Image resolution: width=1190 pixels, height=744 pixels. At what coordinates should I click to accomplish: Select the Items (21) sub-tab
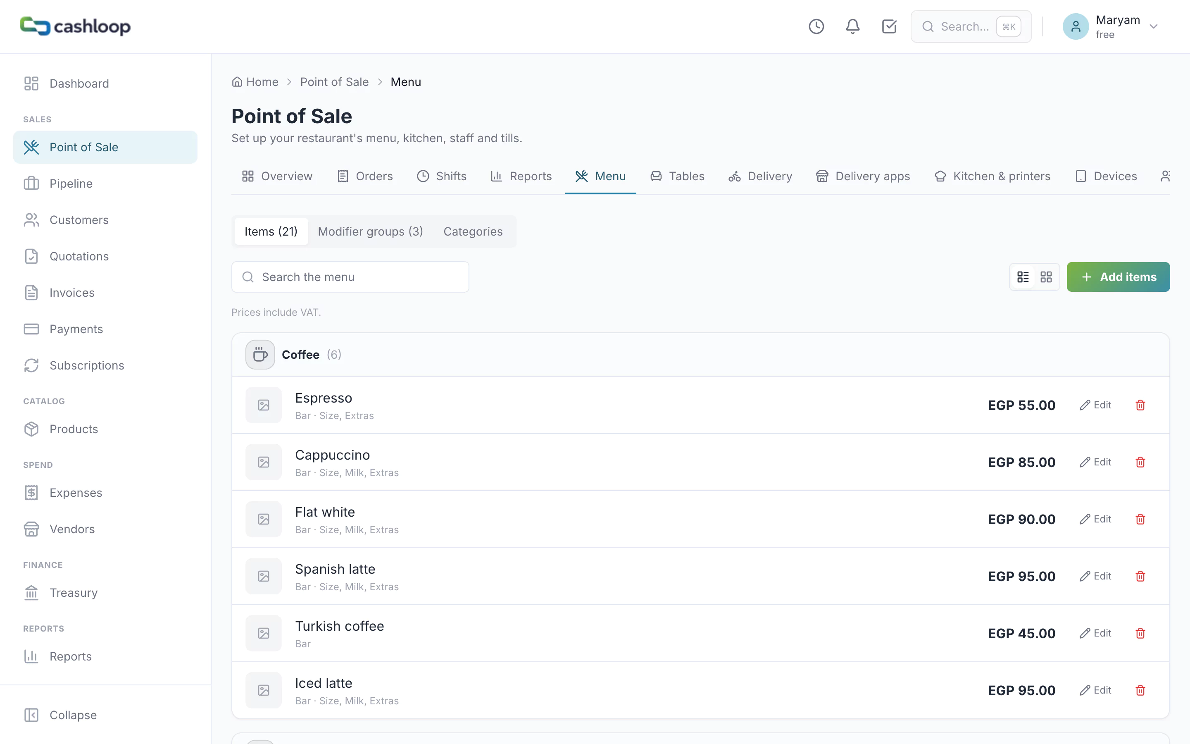271,231
